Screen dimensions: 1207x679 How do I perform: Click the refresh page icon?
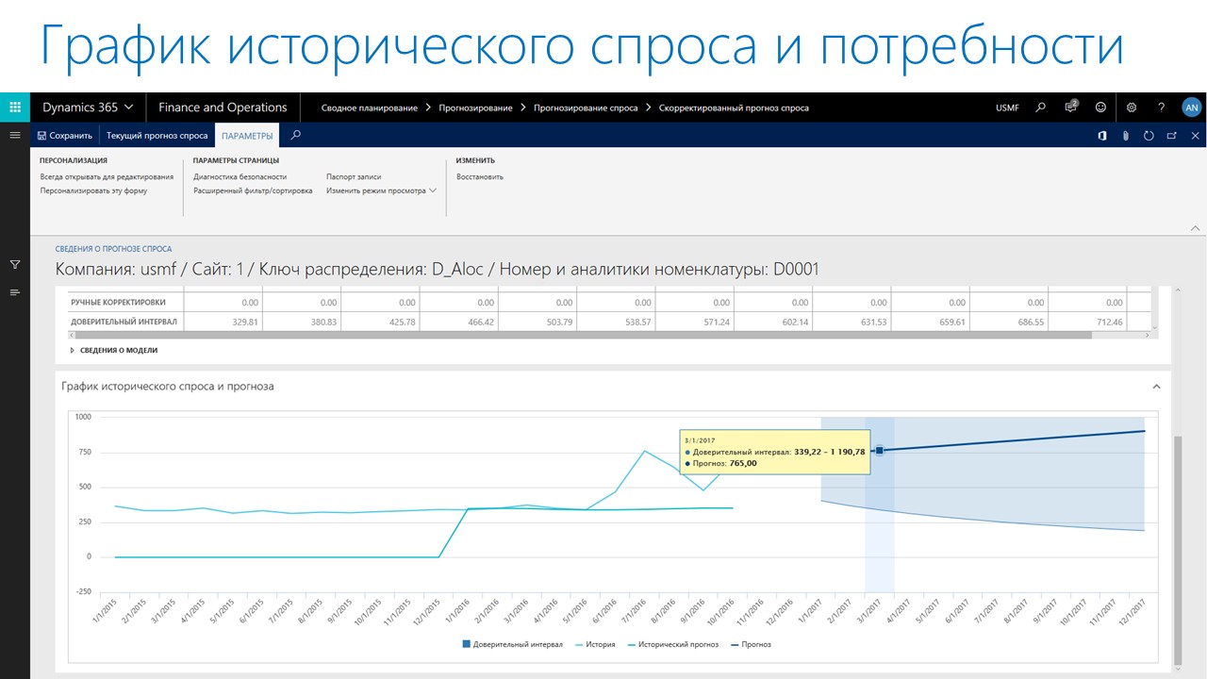[1149, 136]
